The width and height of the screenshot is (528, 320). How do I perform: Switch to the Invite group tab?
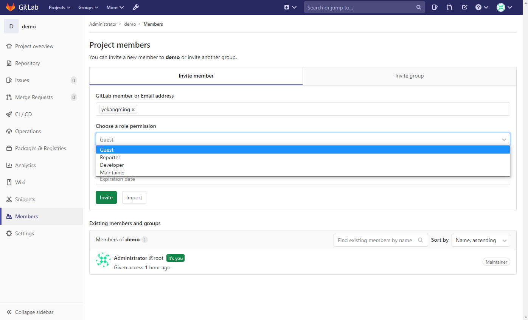[x=409, y=76]
